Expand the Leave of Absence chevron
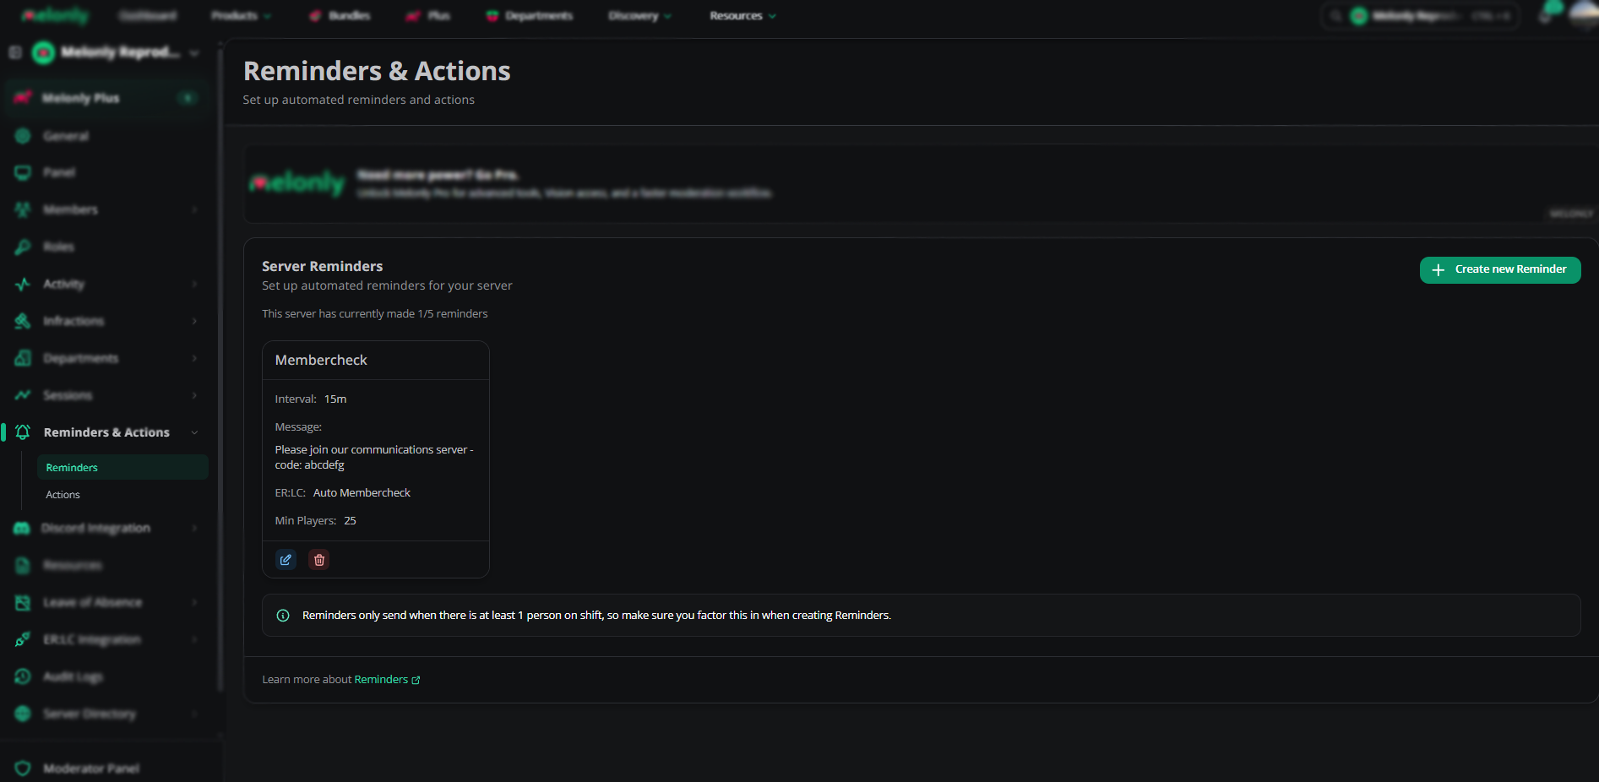The height and width of the screenshot is (782, 1599). [195, 602]
